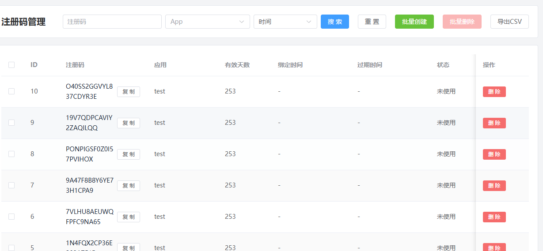Click the 批量删除 batch delete button

pos(462,22)
